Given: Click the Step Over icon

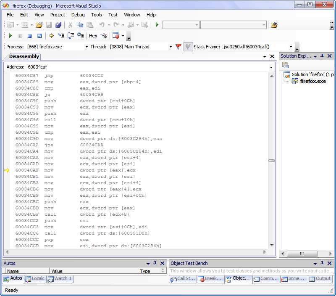Looking at the screenshot, I should pos(71,36).
